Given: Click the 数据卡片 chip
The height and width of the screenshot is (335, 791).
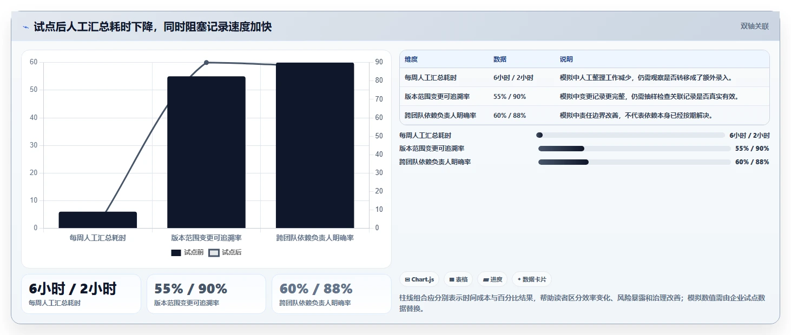Looking at the screenshot, I should (532, 279).
